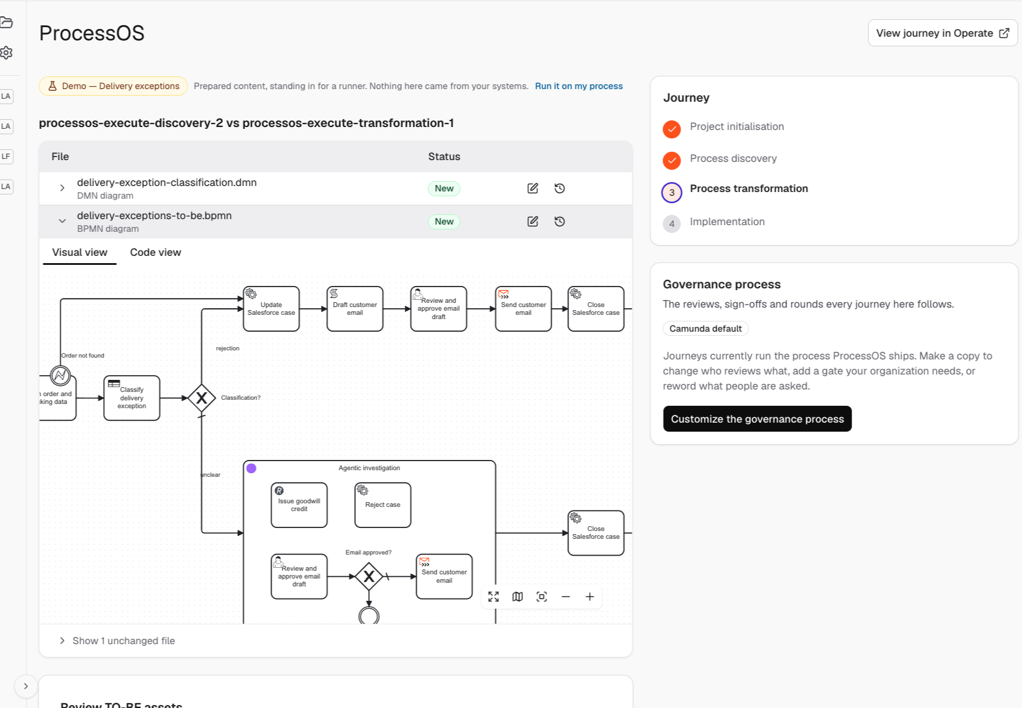
Task: Edit delivery-exception-classification.dmn with pencil icon
Action: click(532, 188)
